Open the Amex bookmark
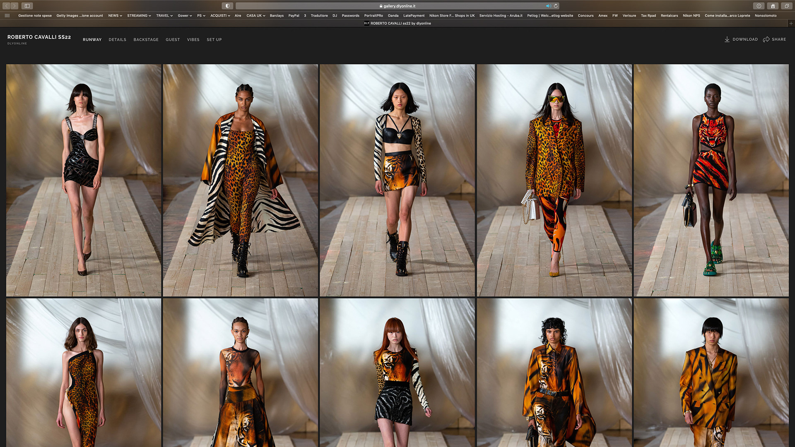 (603, 15)
